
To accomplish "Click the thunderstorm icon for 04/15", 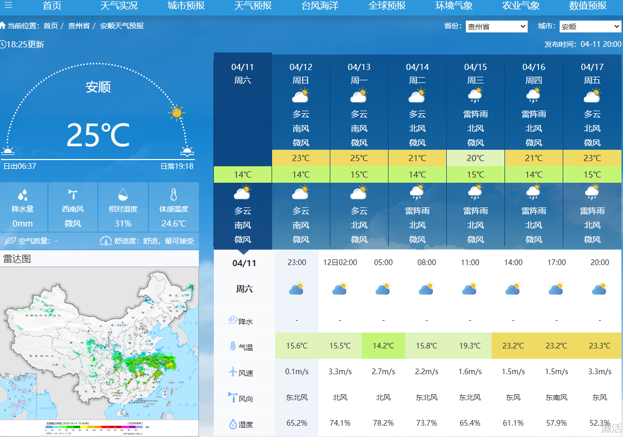I will 475,96.
